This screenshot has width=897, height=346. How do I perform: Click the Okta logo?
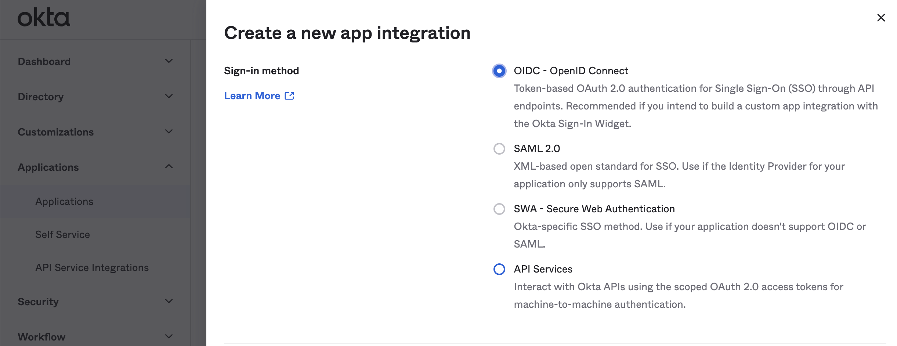pos(44,18)
